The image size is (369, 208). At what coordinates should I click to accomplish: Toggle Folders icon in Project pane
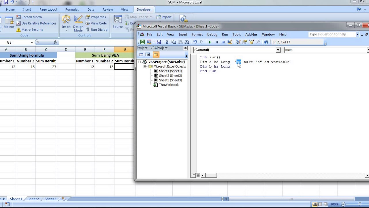point(156,55)
